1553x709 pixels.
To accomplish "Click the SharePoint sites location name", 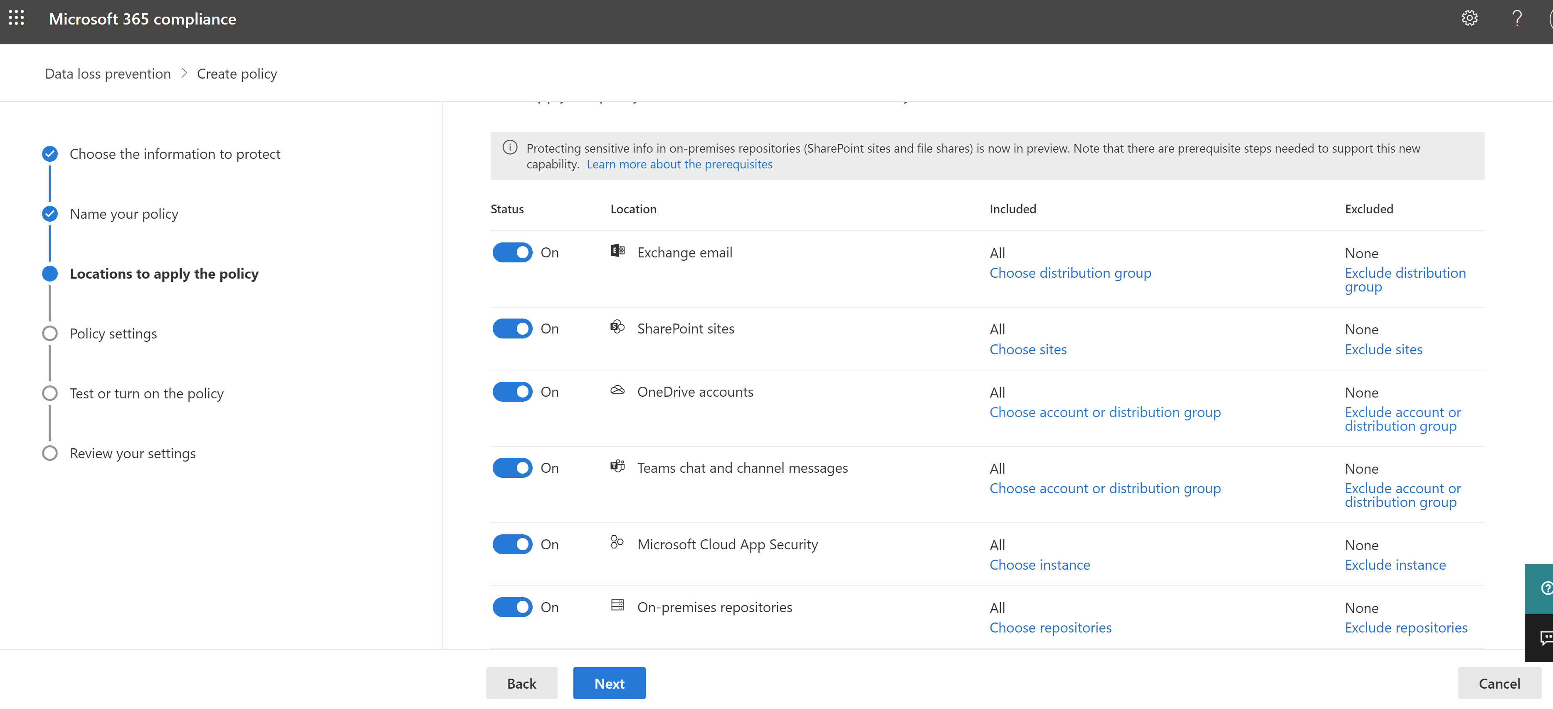I will 686,329.
